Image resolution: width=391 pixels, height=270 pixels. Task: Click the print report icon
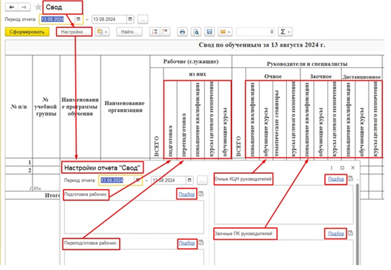(182, 32)
